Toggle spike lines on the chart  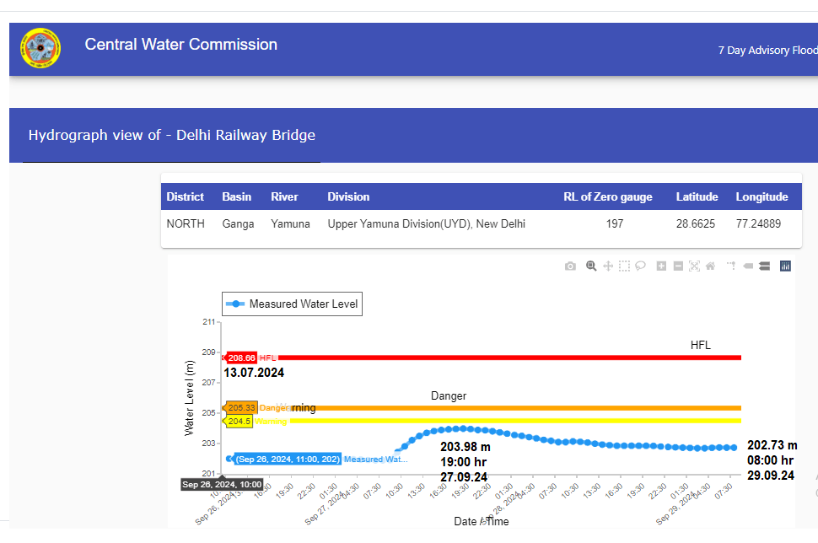[731, 266]
